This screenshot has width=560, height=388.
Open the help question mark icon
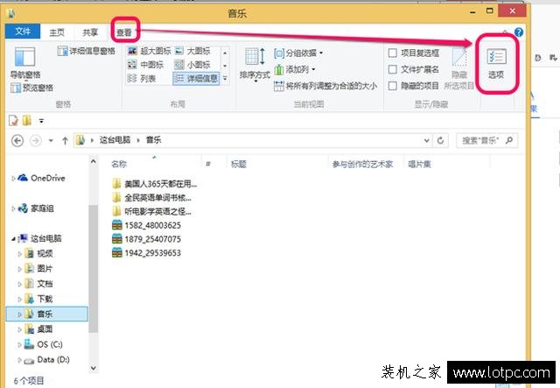pyautogui.click(x=519, y=32)
